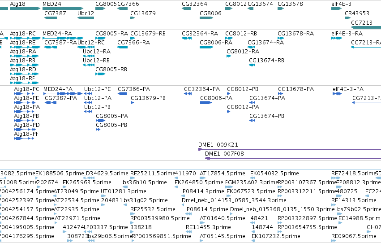Select the MED24-PA protein feature
This screenshot has width=381, height=243.
(x=63, y=94)
